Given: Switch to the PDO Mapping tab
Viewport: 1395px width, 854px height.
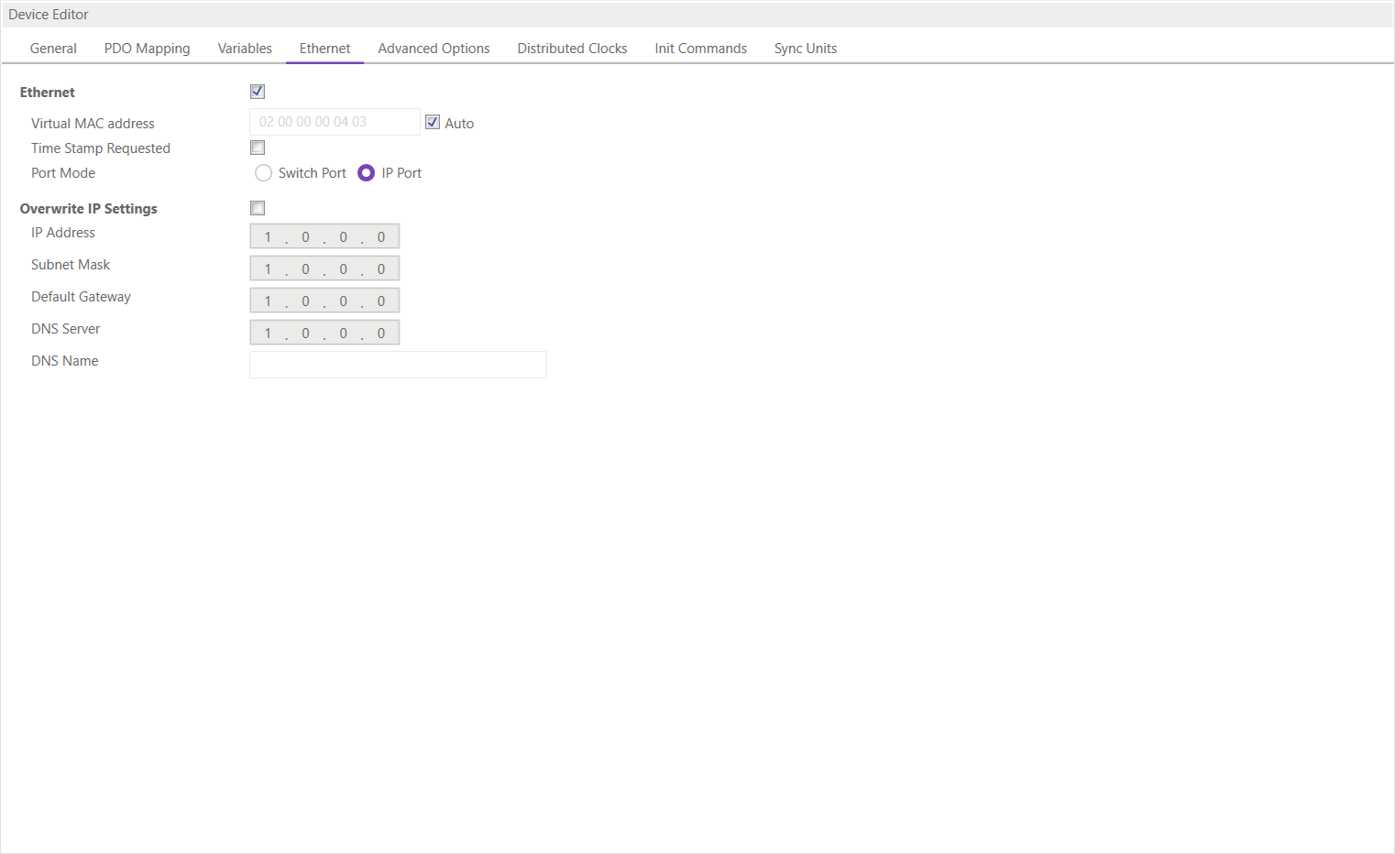Looking at the screenshot, I should click(147, 49).
